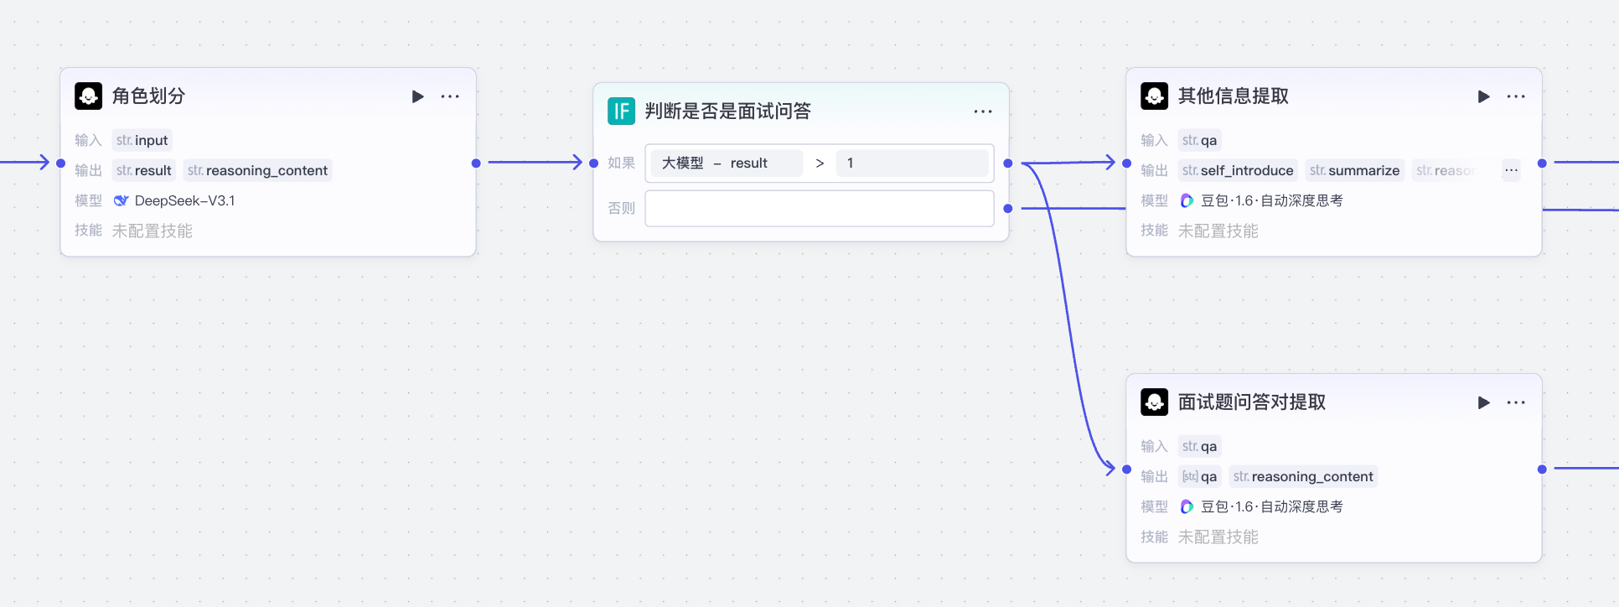Viewport: 1619px width, 607px height.
Task: Expand hidden outputs in 其他信息提取 node
Action: (x=1511, y=170)
